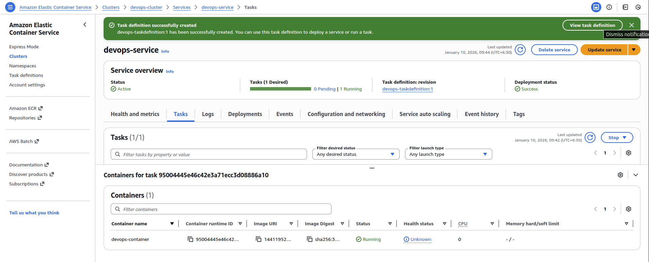Open AWS Batch external link
This screenshot has height=262, width=649.
pyautogui.click(x=24, y=141)
